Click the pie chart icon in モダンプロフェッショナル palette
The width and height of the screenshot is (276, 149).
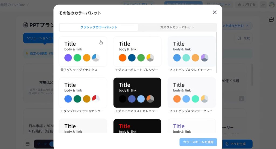(96, 99)
